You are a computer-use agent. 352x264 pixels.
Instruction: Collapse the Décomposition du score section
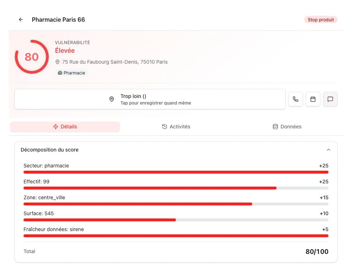click(329, 150)
